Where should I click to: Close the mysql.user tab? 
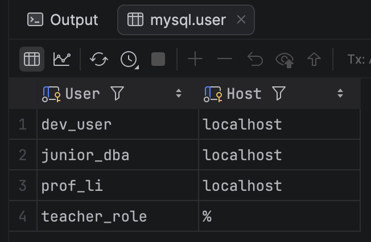click(x=241, y=19)
